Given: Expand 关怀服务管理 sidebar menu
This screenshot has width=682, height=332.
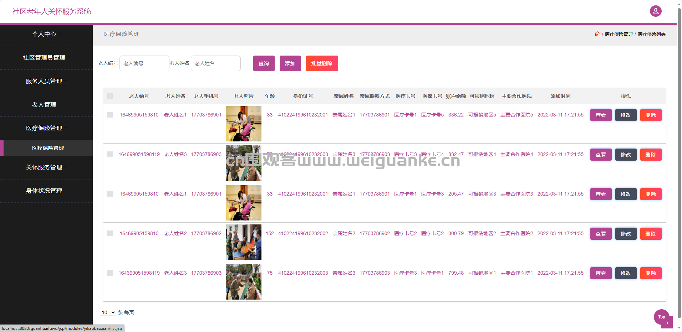Looking at the screenshot, I should coord(46,167).
